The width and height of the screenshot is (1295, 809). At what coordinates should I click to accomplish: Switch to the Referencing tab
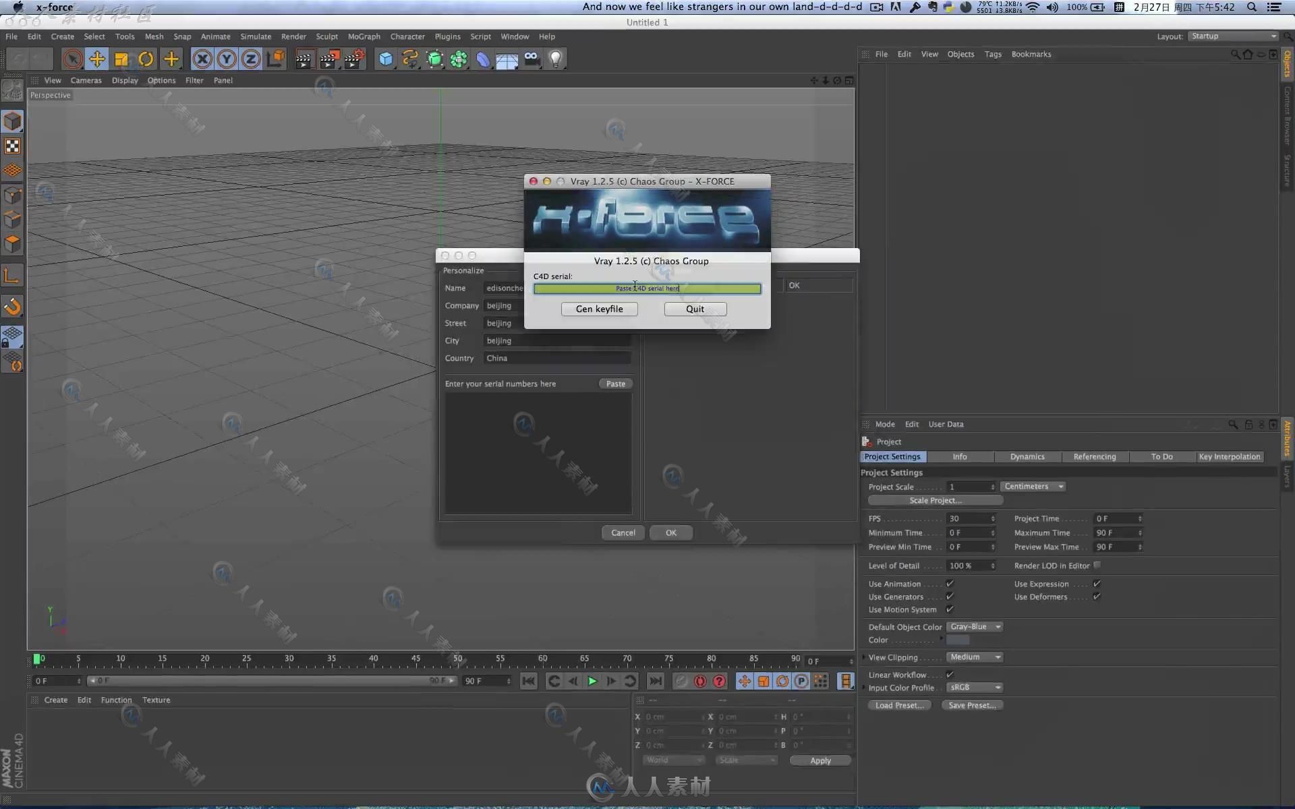(x=1095, y=456)
